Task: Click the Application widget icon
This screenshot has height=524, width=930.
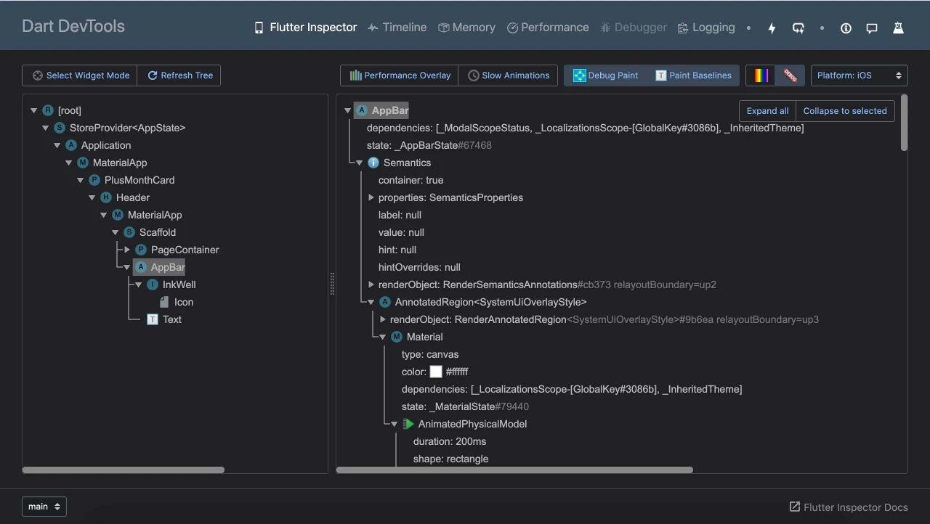Action: click(x=71, y=145)
